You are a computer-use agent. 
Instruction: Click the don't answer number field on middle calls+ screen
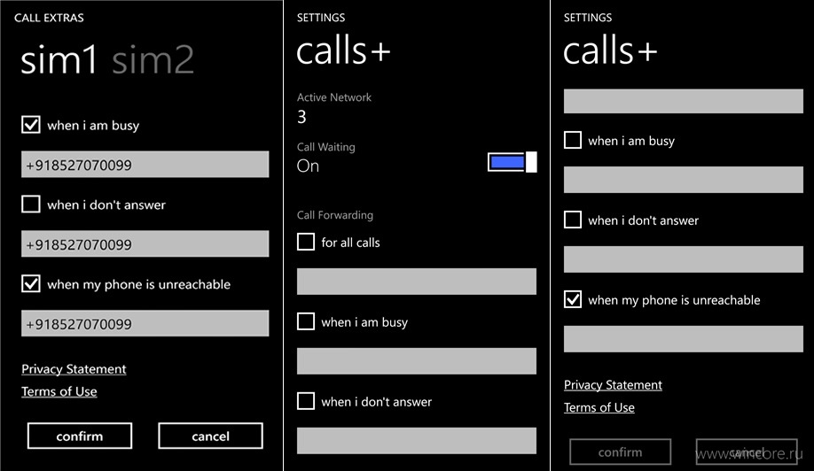click(417, 441)
